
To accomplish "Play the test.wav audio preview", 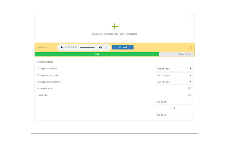I will [62, 47].
